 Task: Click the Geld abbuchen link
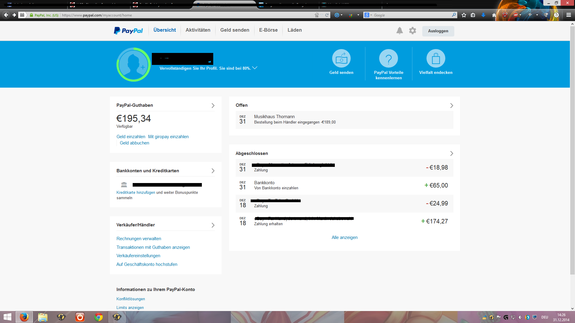(x=134, y=143)
